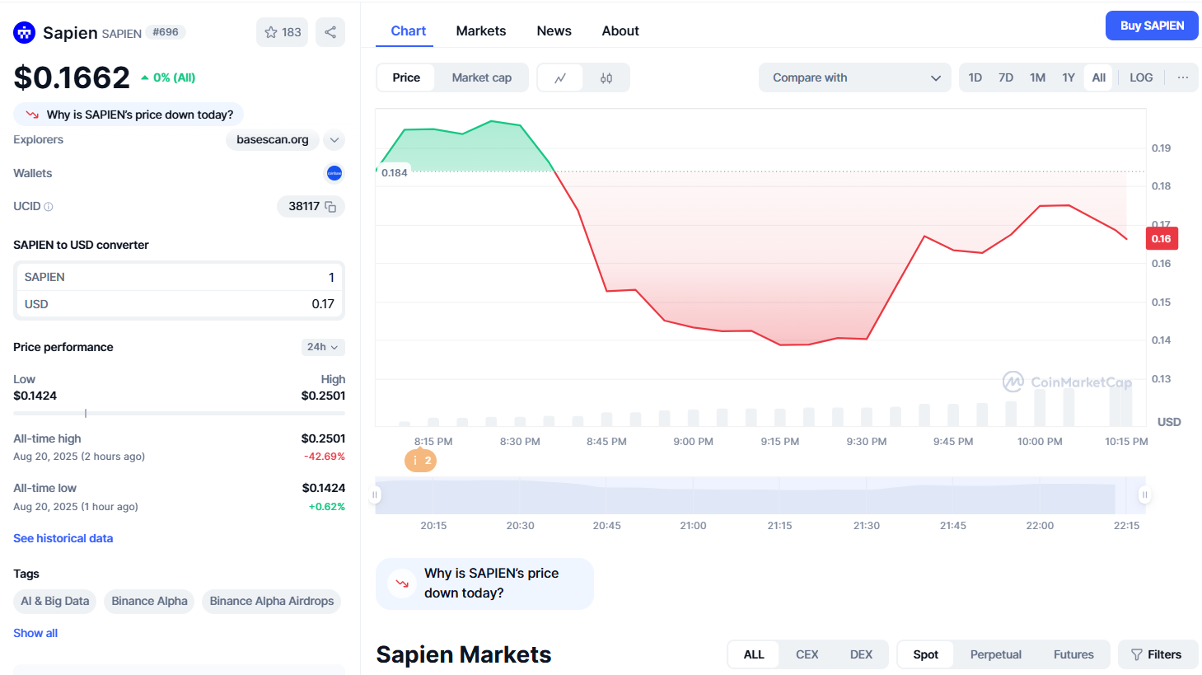Switch to line chart view icon
The height and width of the screenshot is (675, 1202).
pyautogui.click(x=560, y=77)
